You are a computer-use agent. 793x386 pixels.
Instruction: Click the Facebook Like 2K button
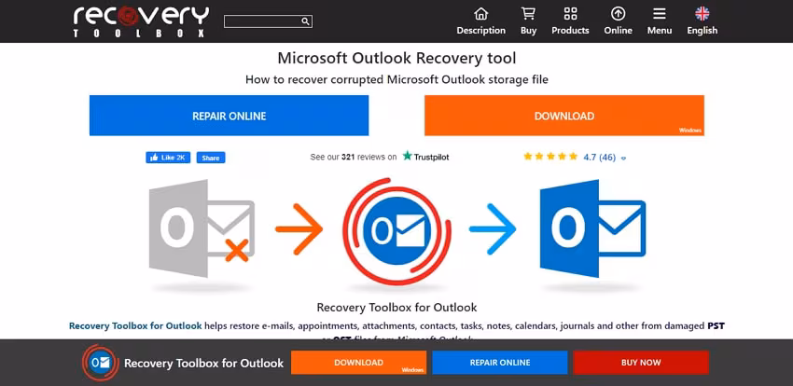169,158
